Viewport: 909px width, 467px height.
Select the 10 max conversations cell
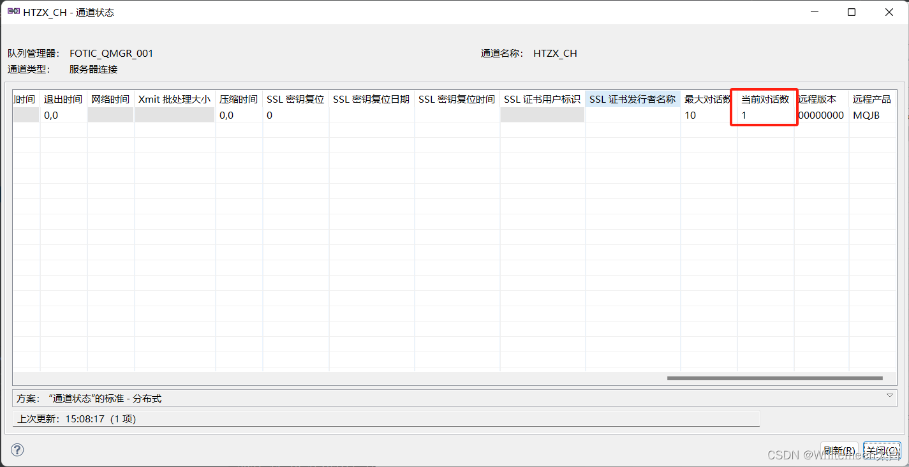pyautogui.click(x=709, y=115)
